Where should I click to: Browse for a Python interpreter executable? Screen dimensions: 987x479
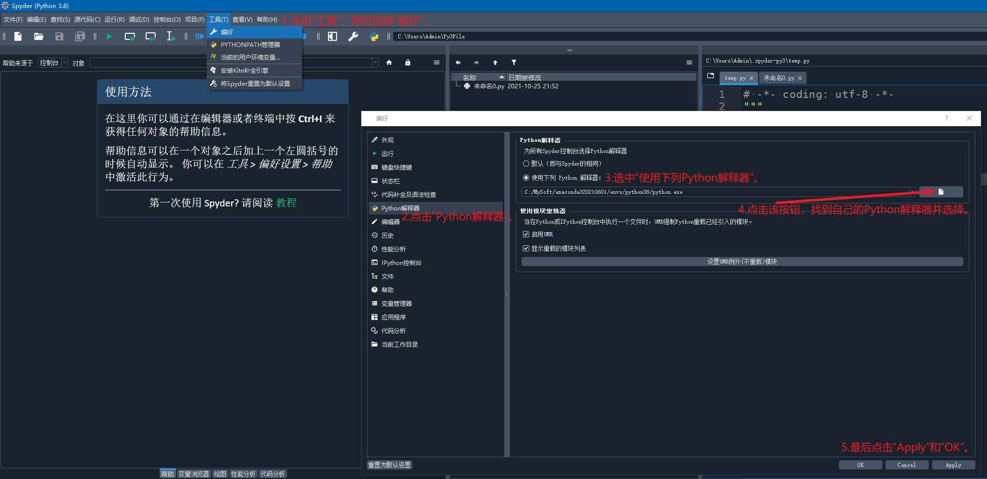pos(941,191)
